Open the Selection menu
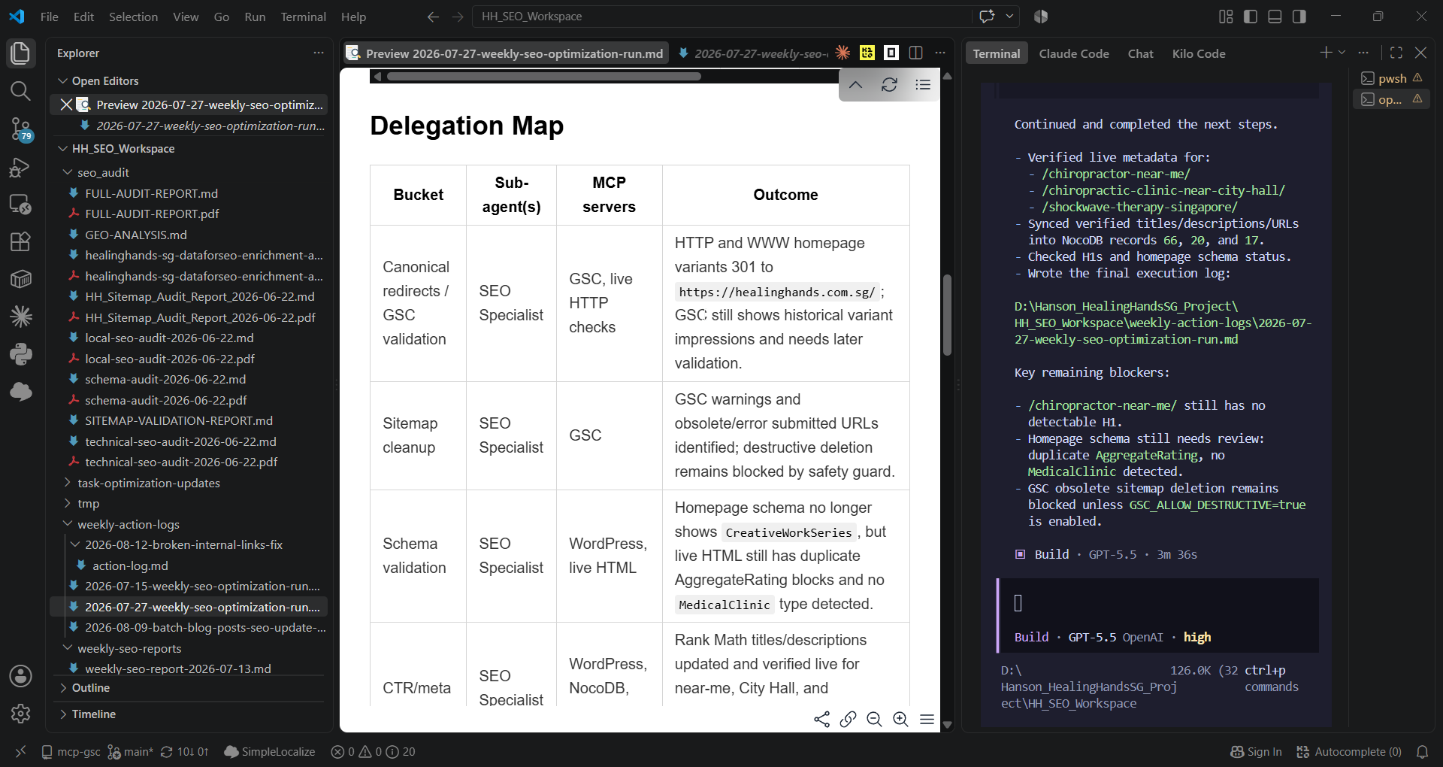 coord(133,17)
